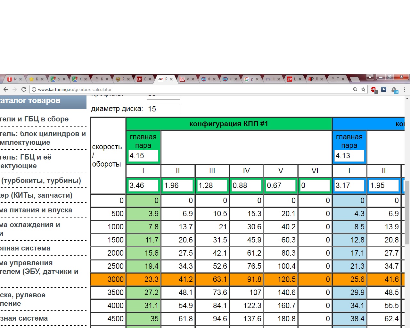The width and height of the screenshot is (410, 328).
Task: Edit the disc diameter field showing 15
Action: click(163, 109)
